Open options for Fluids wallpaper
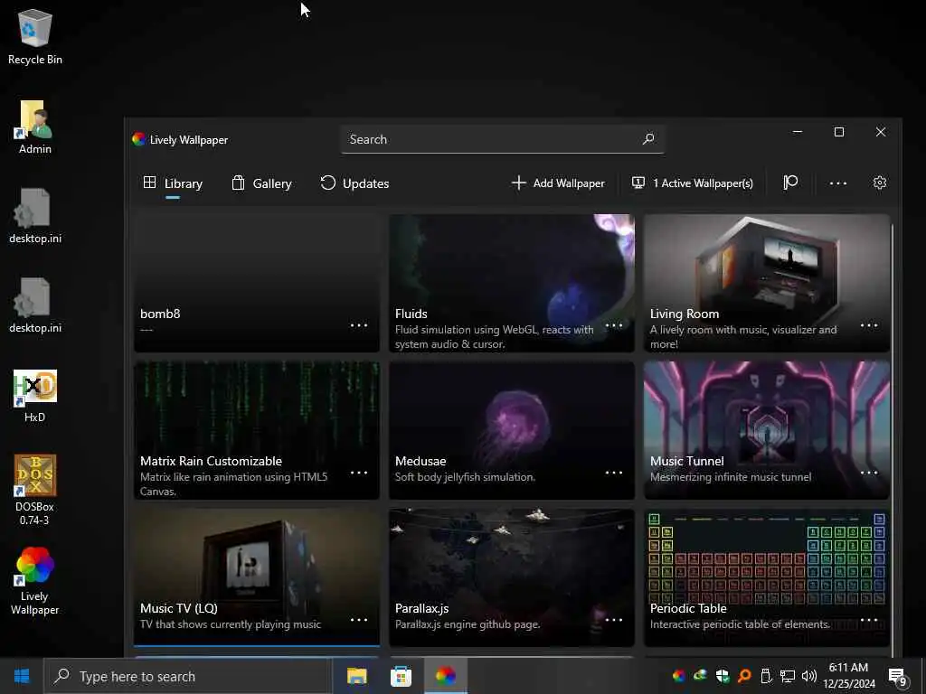Screen dimensions: 926x694 (614, 325)
